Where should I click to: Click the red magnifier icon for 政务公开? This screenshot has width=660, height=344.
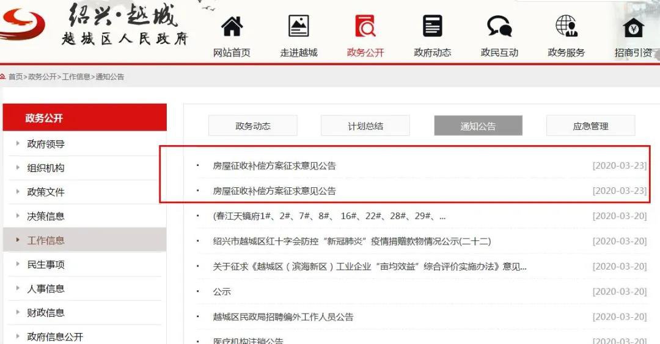pos(365,26)
